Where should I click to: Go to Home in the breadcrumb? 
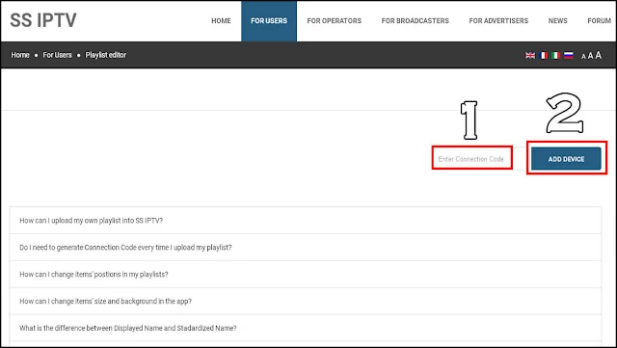pos(20,55)
